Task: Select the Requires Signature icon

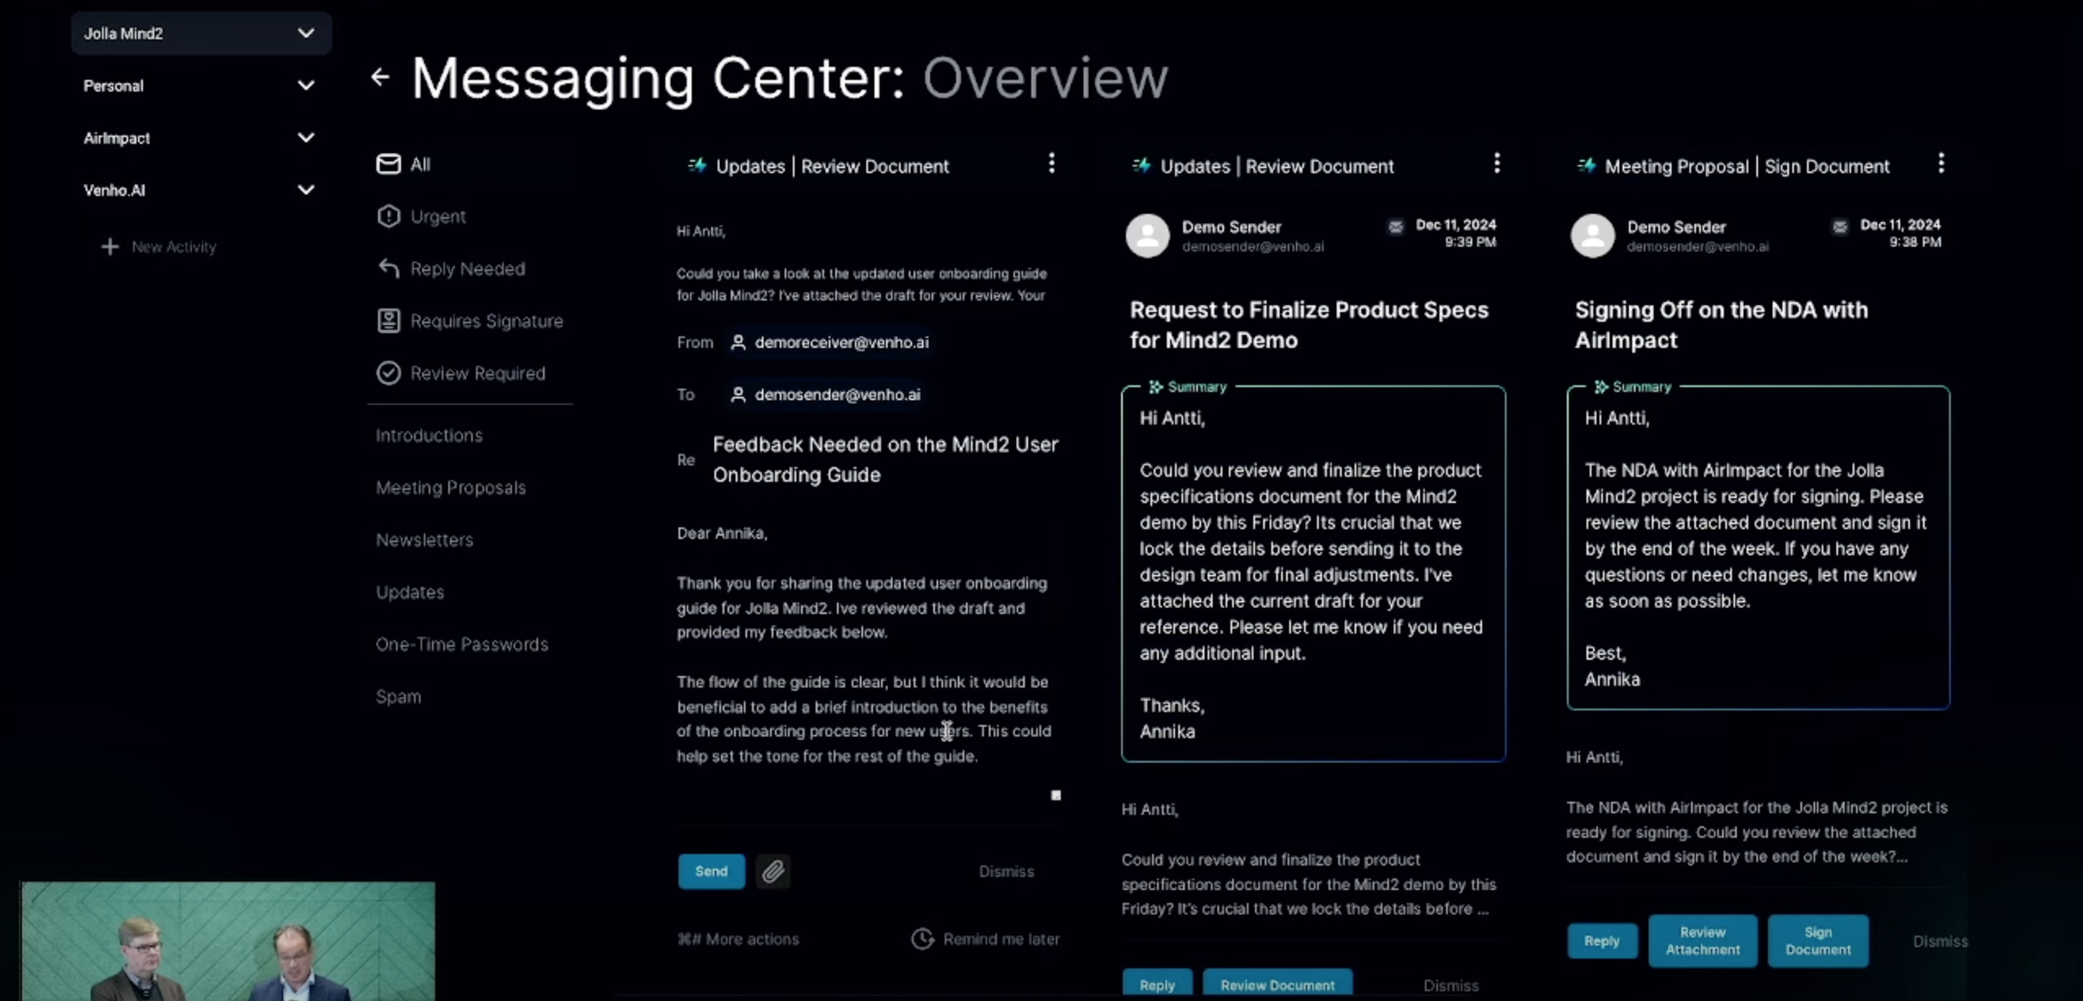Action: pyautogui.click(x=389, y=321)
